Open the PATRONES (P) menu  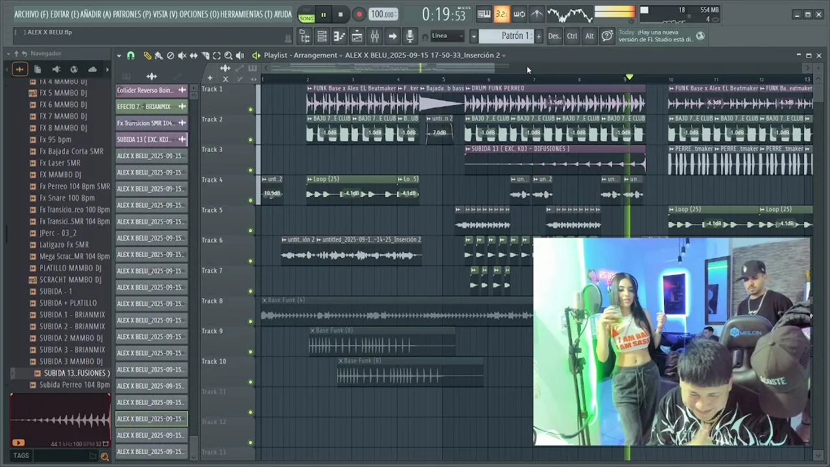click(x=132, y=14)
